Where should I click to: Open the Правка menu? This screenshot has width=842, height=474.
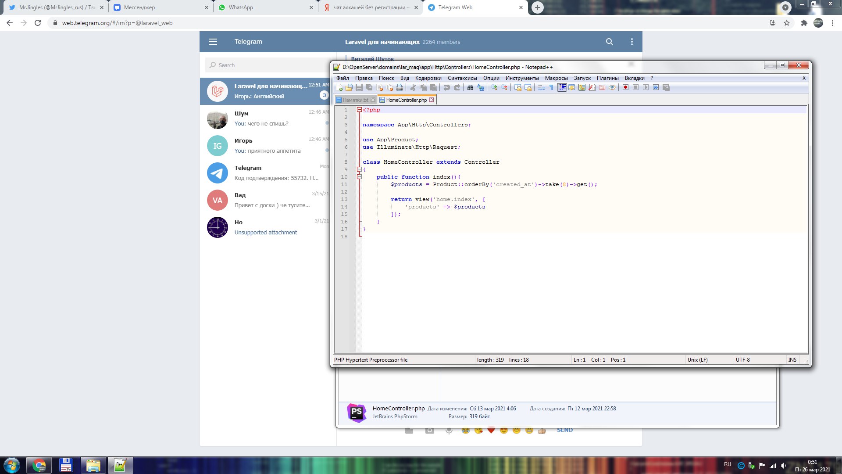364,78
